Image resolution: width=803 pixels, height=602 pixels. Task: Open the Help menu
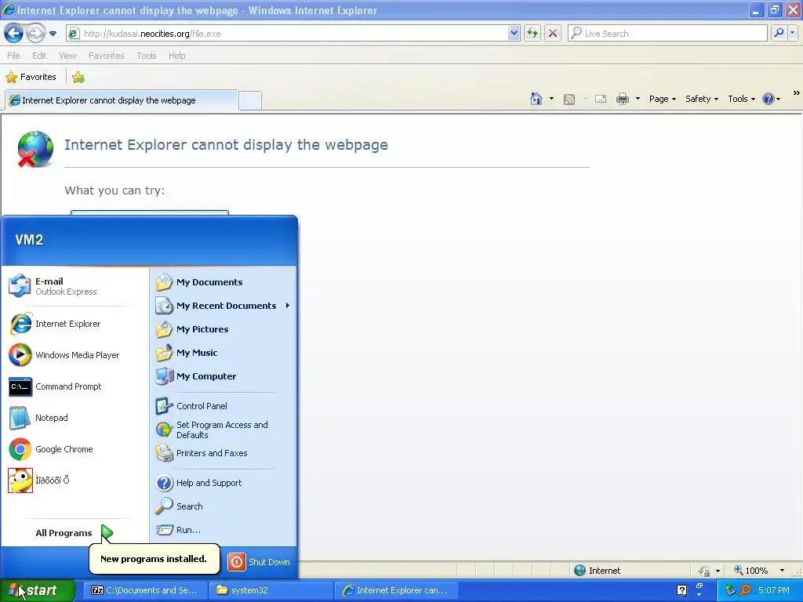177,56
